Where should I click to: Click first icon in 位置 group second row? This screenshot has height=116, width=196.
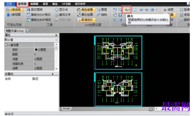coord(115,15)
